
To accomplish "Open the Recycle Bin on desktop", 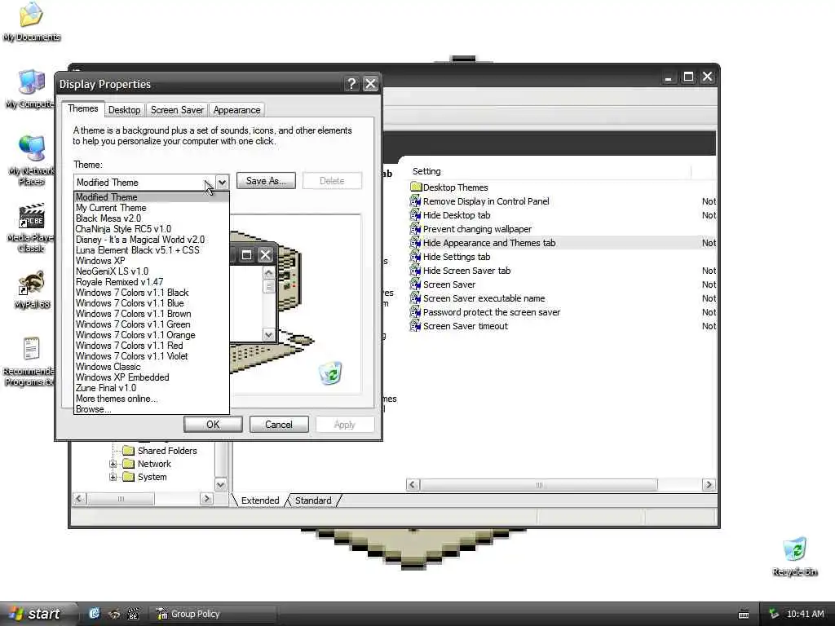I will tap(794, 550).
